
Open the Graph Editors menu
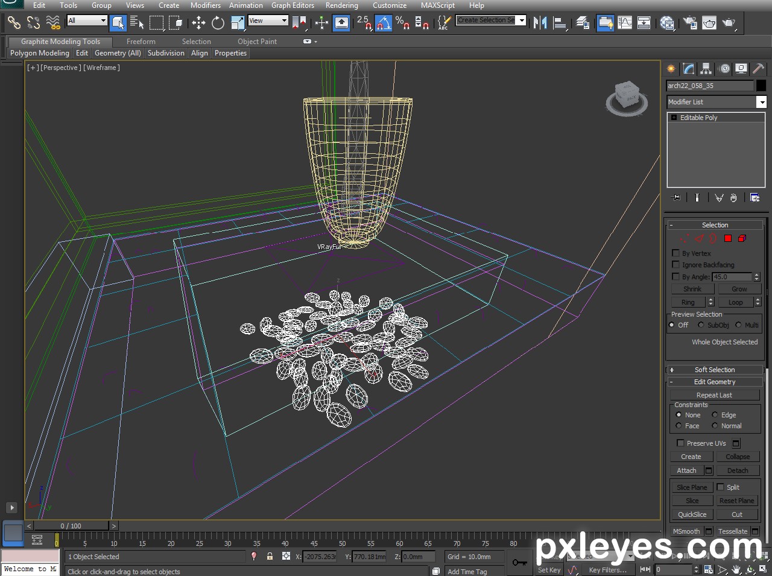pyautogui.click(x=293, y=5)
